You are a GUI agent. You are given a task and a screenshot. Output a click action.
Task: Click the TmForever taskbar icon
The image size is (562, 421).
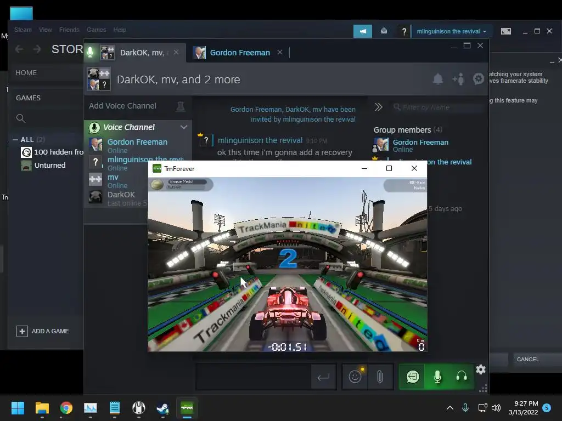point(187,408)
